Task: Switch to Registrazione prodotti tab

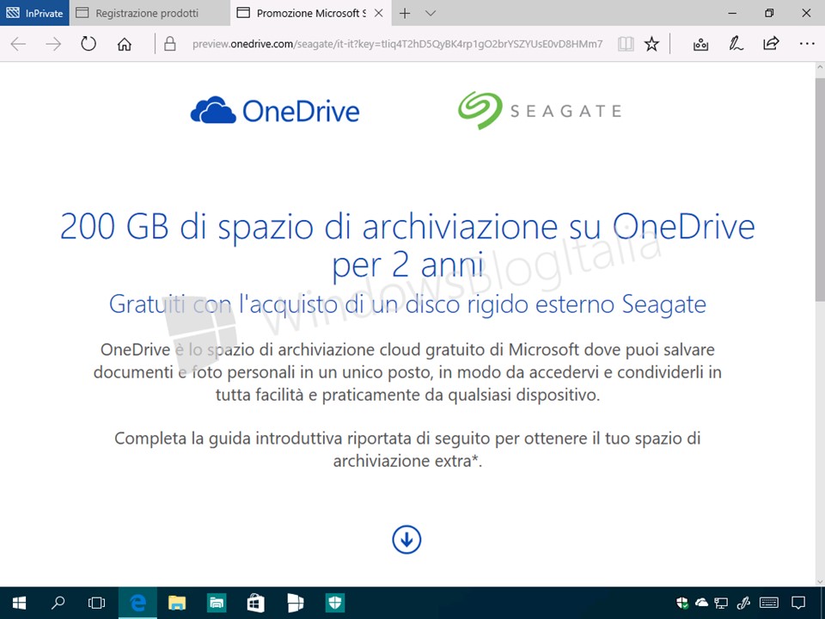Action: point(150,13)
